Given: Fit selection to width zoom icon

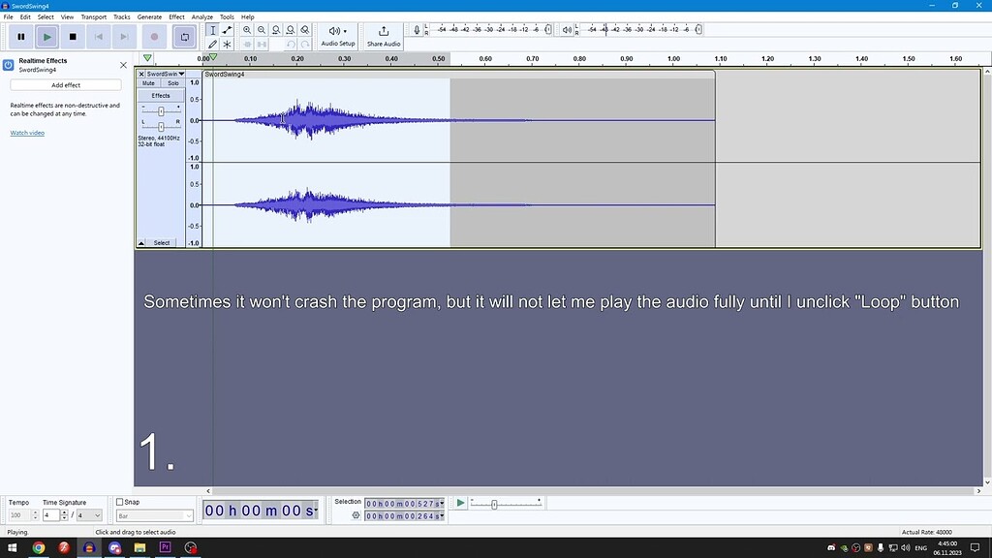Looking at the screenshot, I should pos(276,30).
